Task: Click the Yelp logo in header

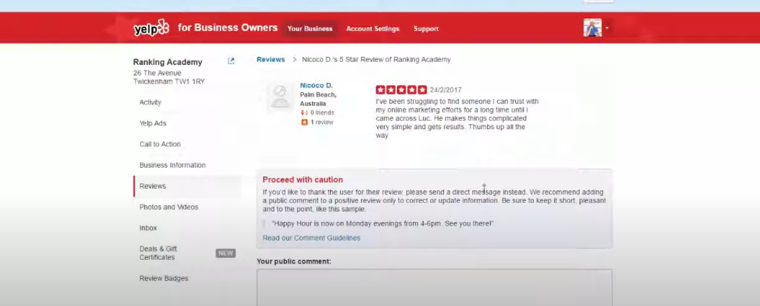Action: click(151, 28)
